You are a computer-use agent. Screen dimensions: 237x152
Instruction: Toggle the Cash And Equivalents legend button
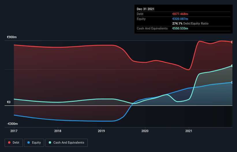point(66,143)
